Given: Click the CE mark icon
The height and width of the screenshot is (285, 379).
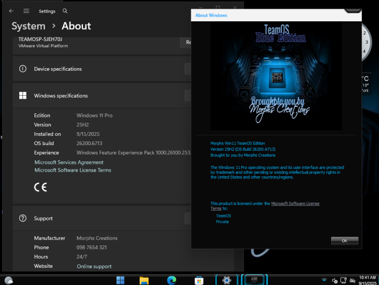Looking at the screenshot, I should (x=40, y=187).
